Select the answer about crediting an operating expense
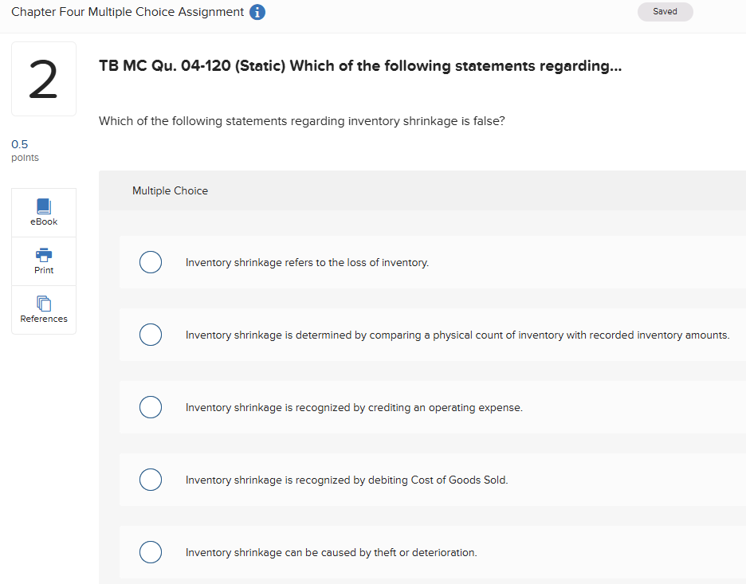The image size is (746, 584). pyautogui.click(x=151, y=406)
